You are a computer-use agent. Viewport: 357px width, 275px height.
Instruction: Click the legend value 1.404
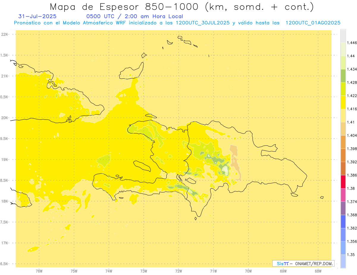(352, 136)
